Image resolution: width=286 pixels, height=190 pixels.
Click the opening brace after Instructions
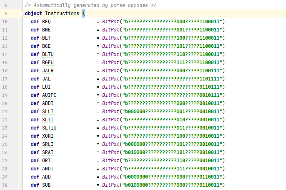(x=83, y=13)
